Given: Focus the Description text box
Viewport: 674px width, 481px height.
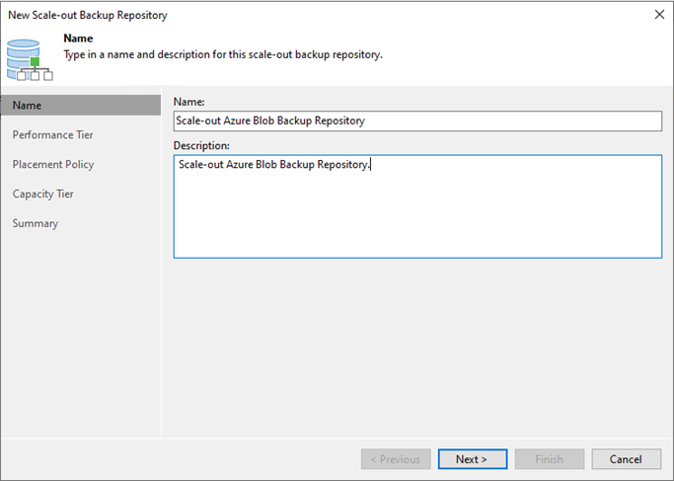Looking at the screenshot, I should [x=417, y=206].
